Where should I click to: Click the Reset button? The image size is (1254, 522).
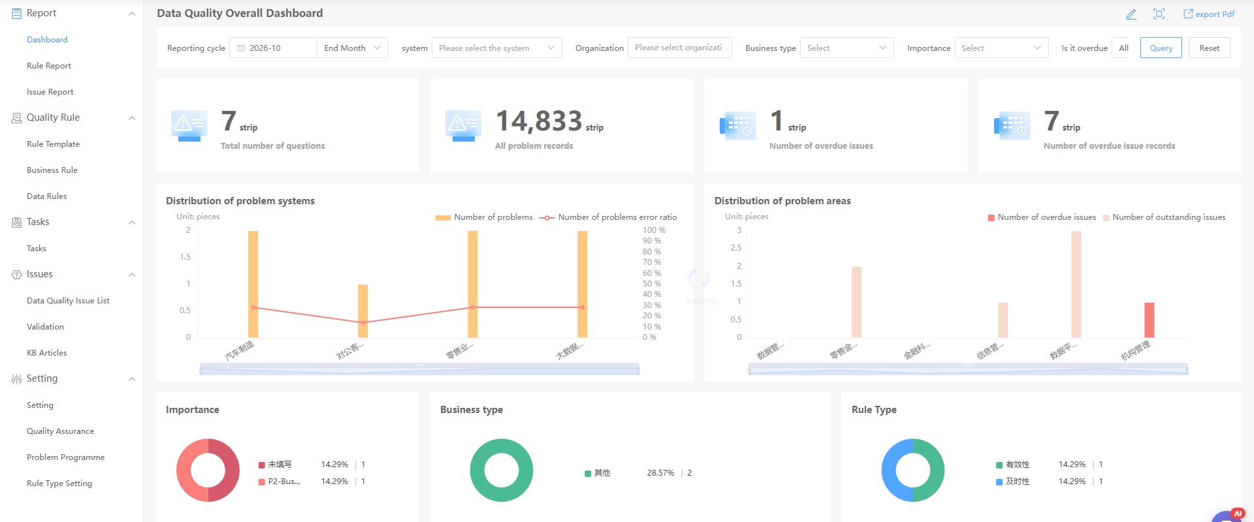[1209, 48]
